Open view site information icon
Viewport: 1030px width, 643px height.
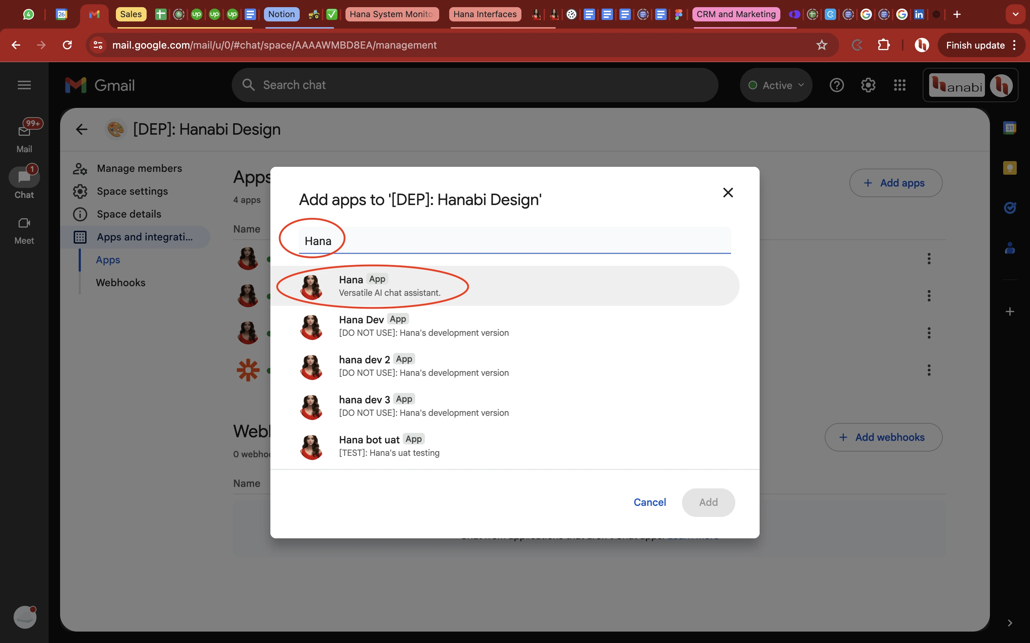click(98, 45)
